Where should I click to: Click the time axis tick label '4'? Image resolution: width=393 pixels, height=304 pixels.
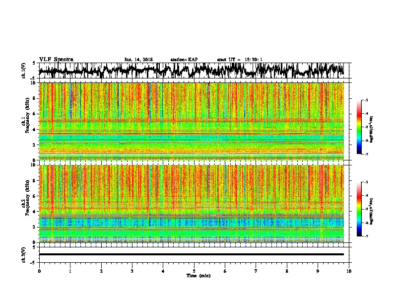tap(163, 271)
